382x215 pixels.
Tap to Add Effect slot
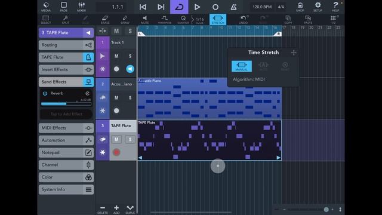(66, 114)
